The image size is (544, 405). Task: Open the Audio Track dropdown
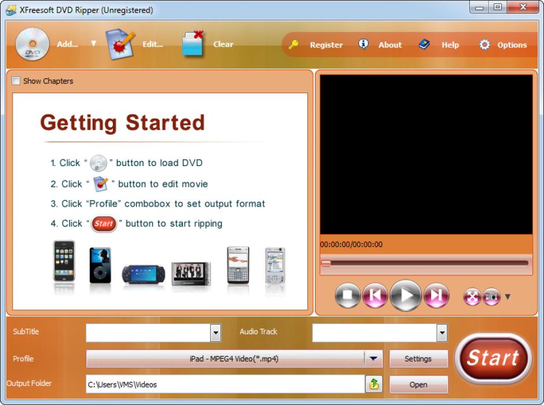tap(442, 333)
